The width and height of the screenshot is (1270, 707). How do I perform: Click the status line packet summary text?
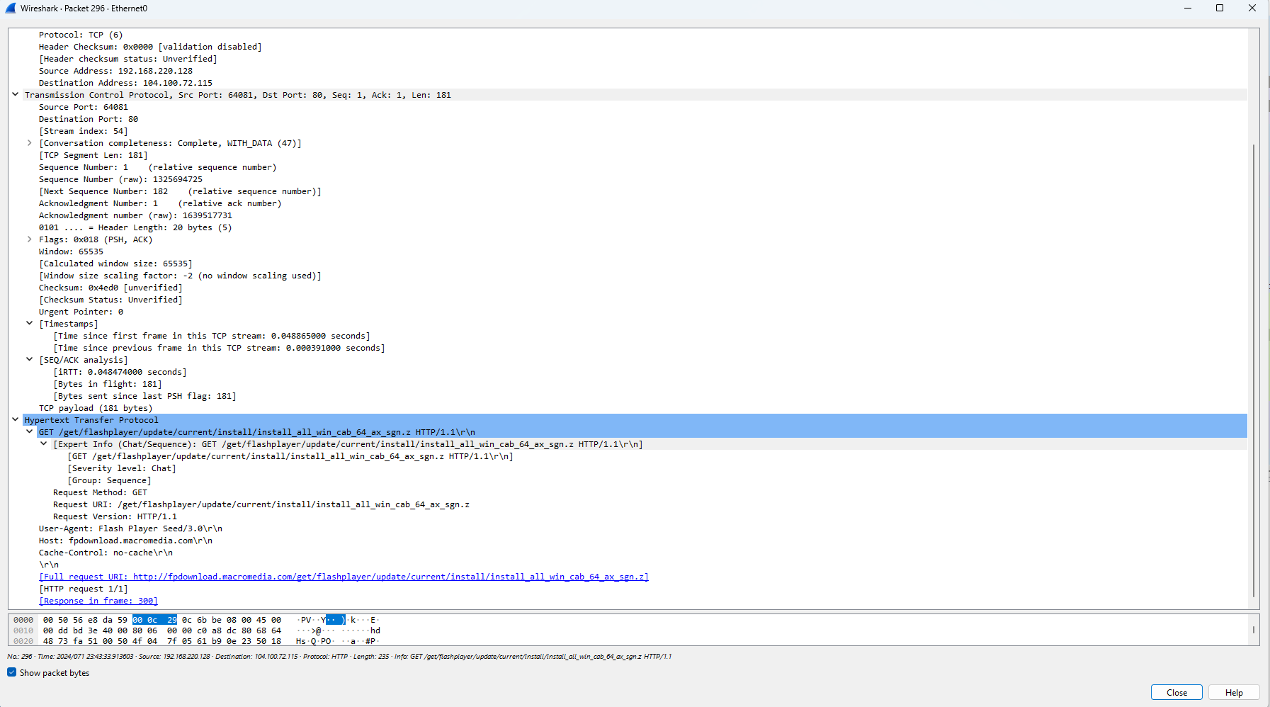coord(339,657)
